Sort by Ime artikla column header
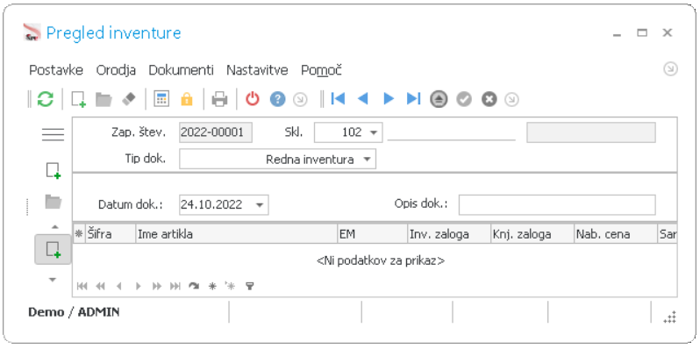 (x=236, y=234)
